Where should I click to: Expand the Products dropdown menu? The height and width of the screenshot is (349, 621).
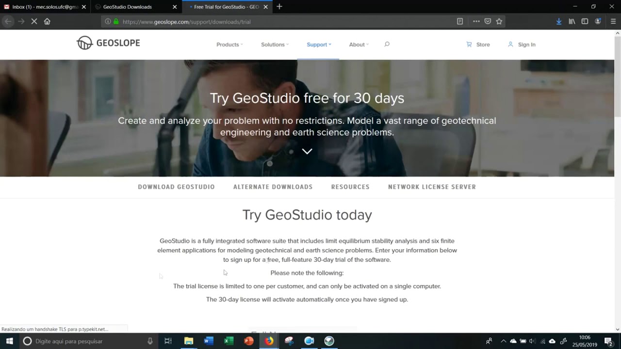(x=229, y=45)
